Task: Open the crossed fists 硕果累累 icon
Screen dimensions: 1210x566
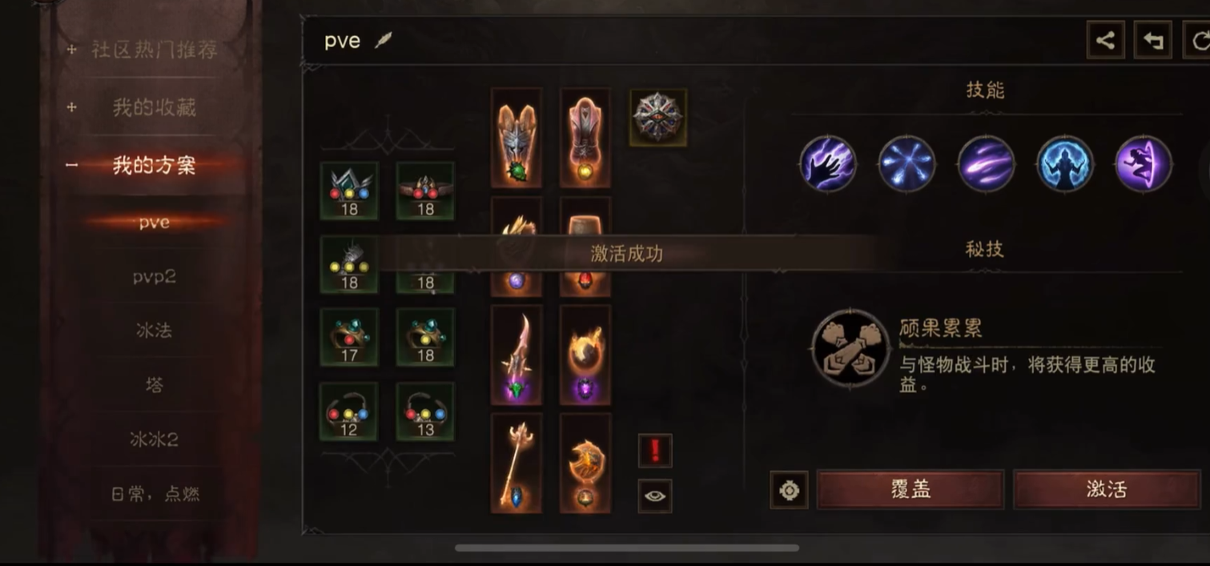Action: [850, 350]
